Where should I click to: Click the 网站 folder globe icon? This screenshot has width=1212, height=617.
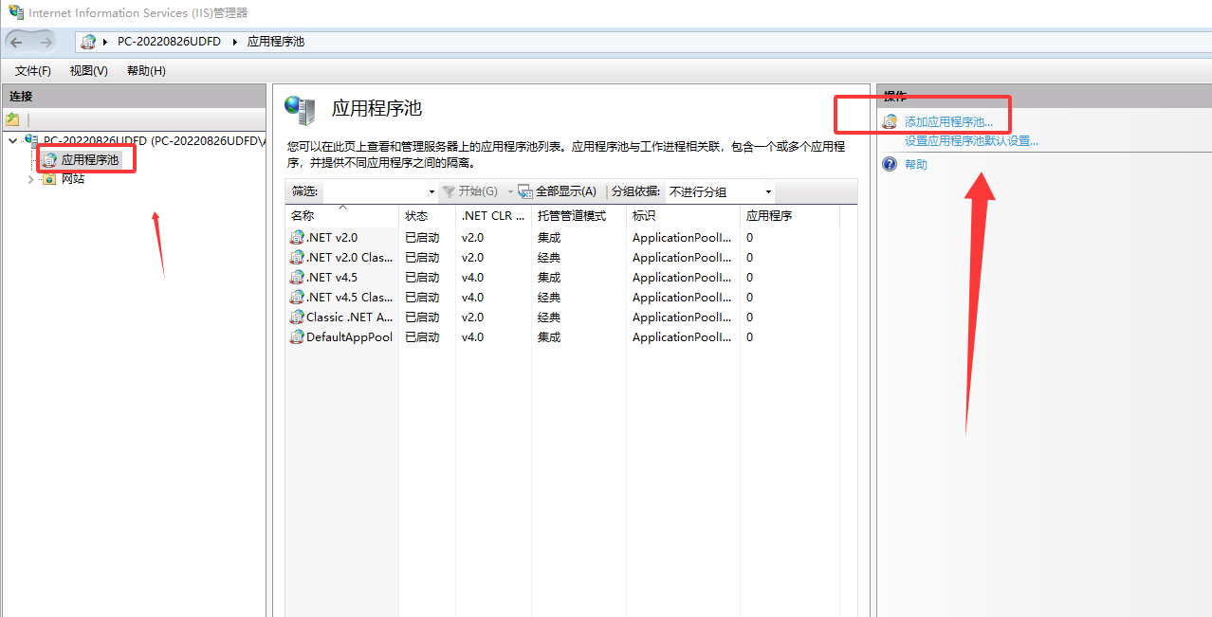[49, 178]
